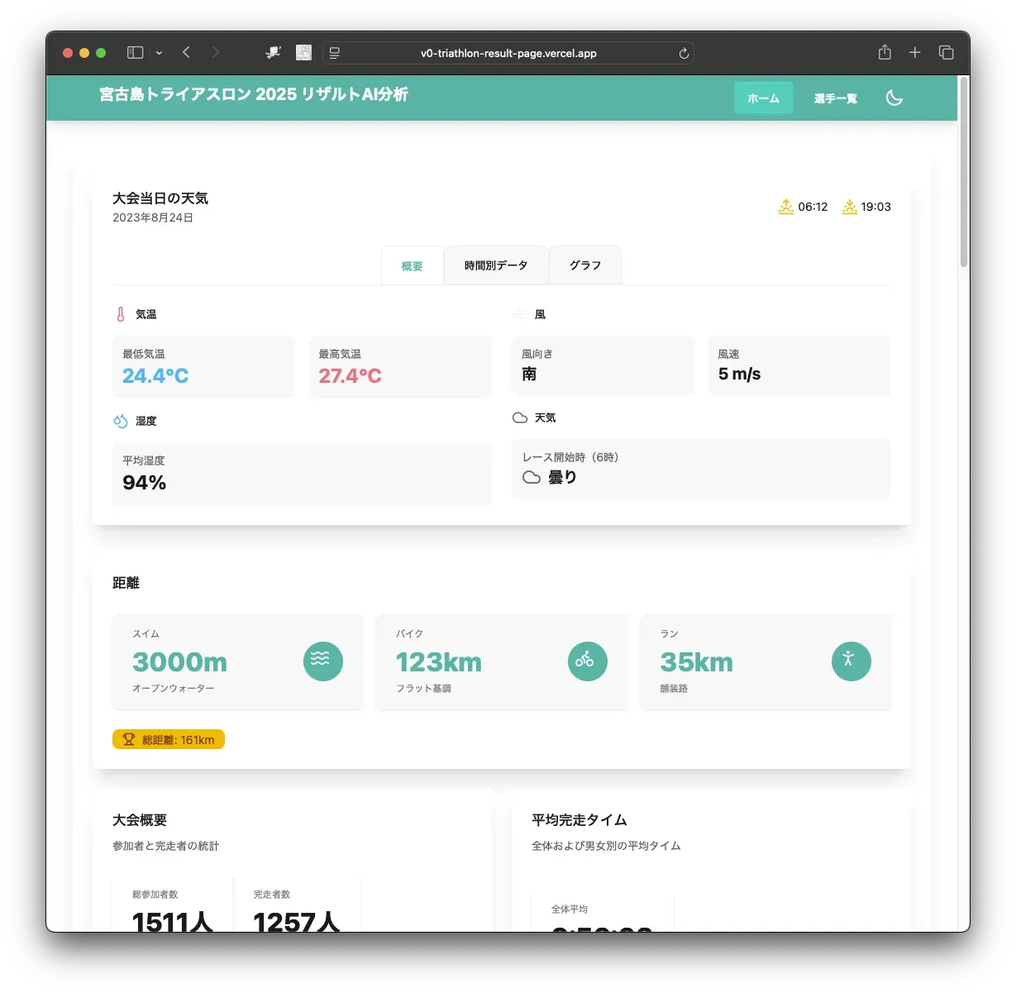Switch to the 時間別データ tab

(x=496, y=265)
